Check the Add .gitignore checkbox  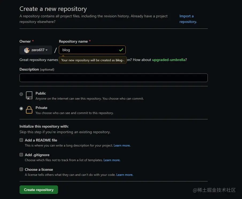point(21,155)
